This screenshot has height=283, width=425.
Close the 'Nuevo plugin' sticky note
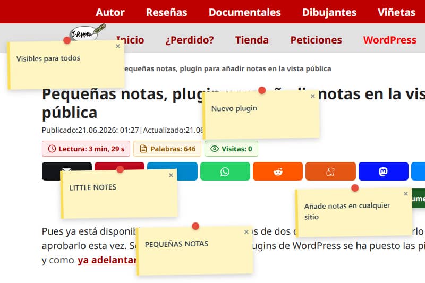(x=313, y=96)
